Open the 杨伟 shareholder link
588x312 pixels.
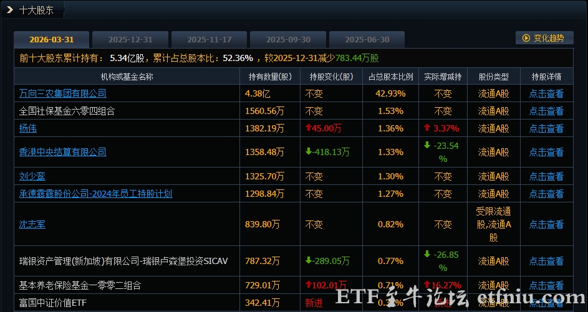28,128
